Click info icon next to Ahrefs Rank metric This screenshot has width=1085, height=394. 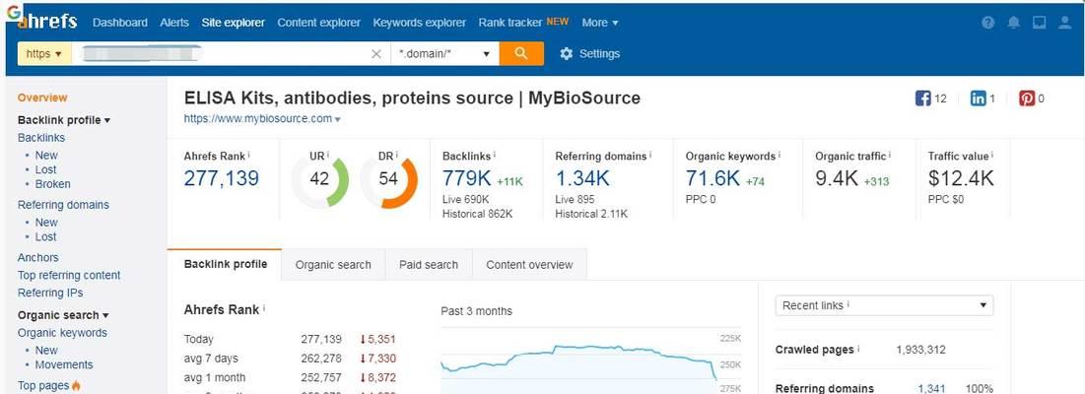coord(249,157)
